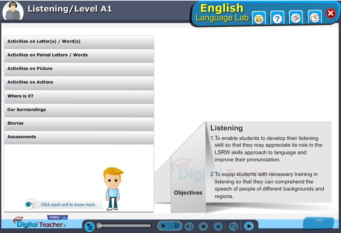Click the refresh/replay icon
This screenshot has width=341, height=233.
(x=234, y=226)
